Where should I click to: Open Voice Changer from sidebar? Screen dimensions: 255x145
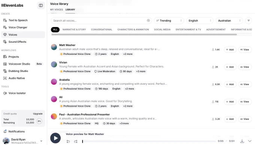(x=23, y=27)
